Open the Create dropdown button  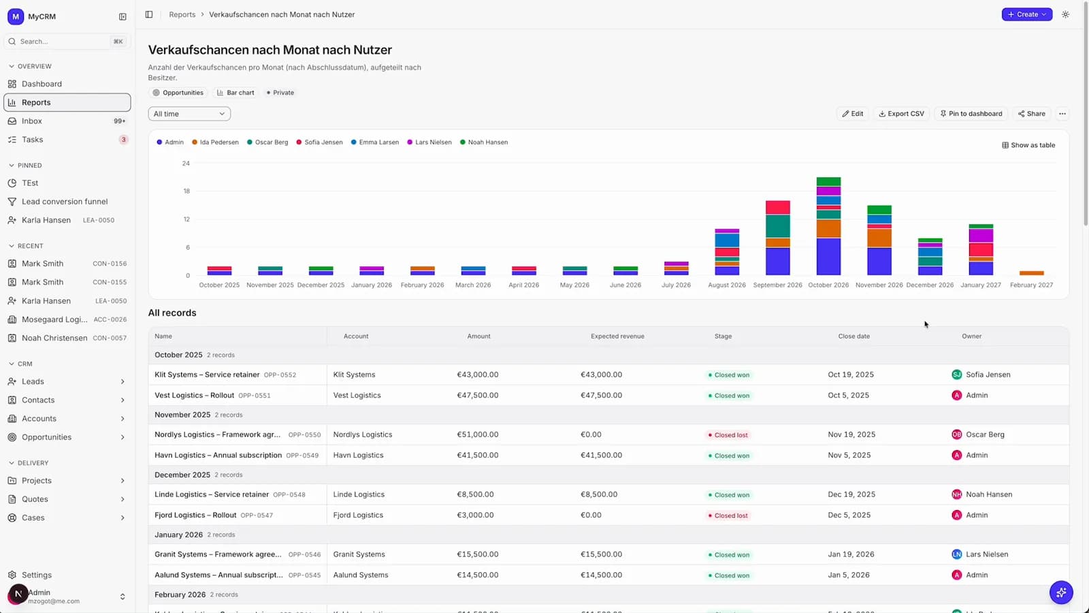pos(1027,14)
